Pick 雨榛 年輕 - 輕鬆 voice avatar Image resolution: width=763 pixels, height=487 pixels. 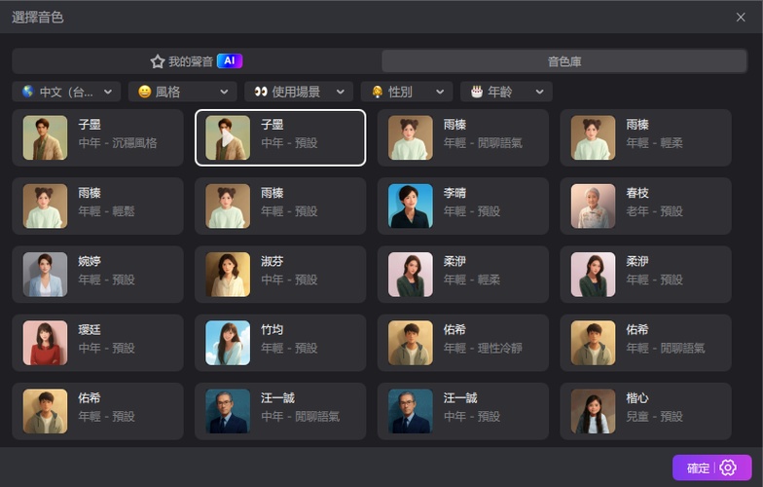click(45, 206)
